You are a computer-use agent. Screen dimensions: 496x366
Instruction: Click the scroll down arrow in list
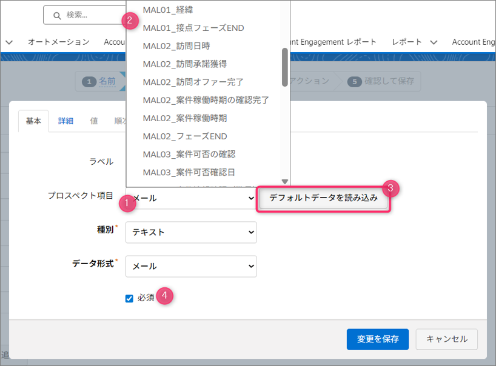[x=284, y=181]
